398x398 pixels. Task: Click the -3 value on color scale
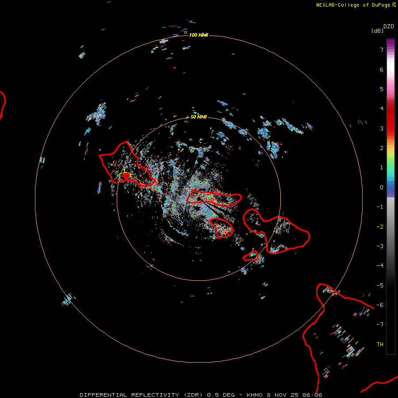380,246
